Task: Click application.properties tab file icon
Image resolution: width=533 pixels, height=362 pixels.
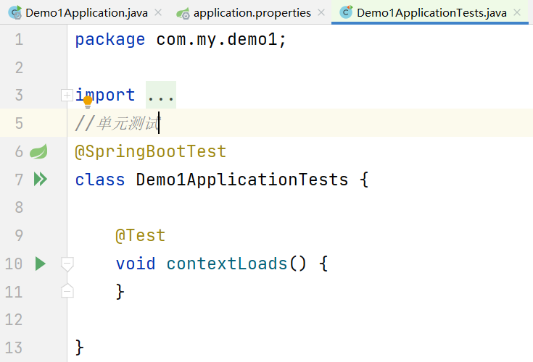Action: point(183,13)
